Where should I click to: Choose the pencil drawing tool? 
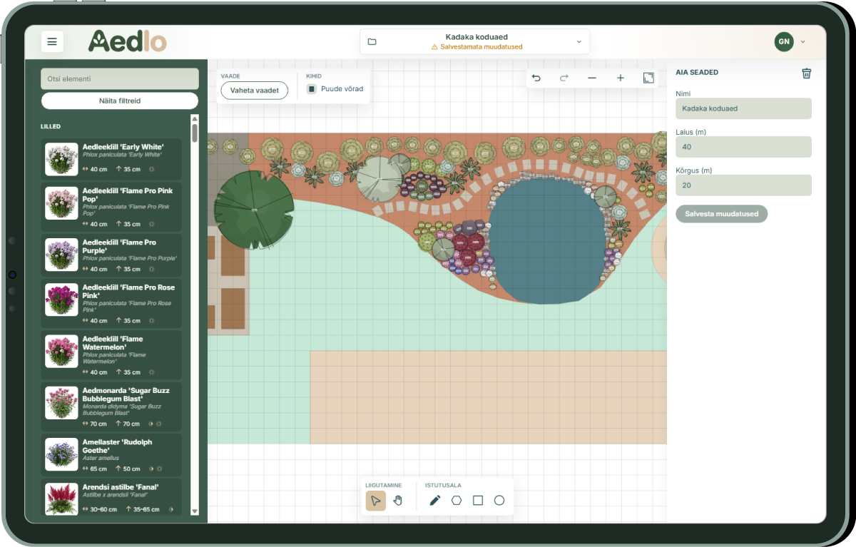435,501
